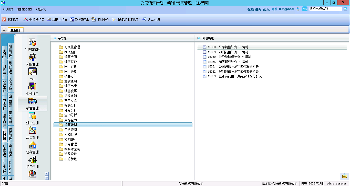The image size is (350, 186).
Task: Switch to 集团合并 side tab
Action: tap(4, 121)
